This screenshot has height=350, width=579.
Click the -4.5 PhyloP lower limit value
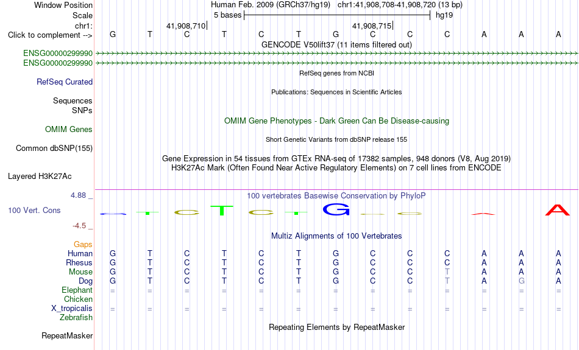[79, 226]
